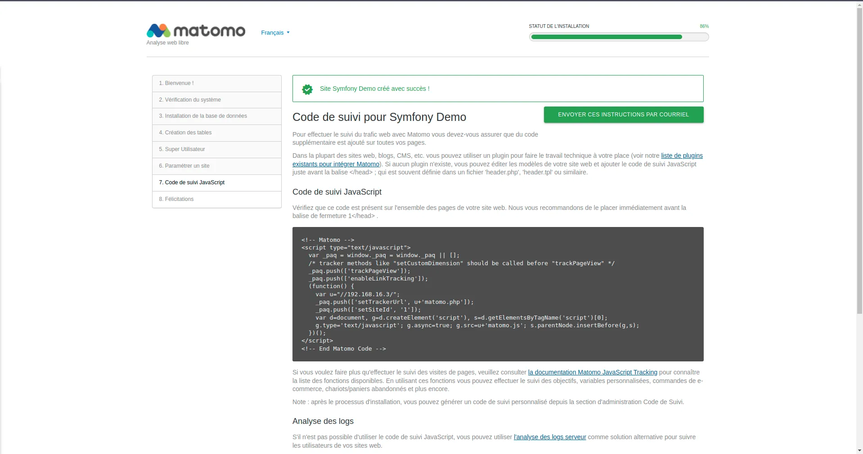Click inside the JavaScript tracking code block
The height and width of the screenshot is (454, 863).
point(498,294)
